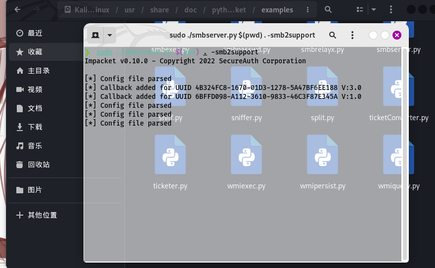The width and height of the screenshot is (435, 268).
Task: Select 收藏 (Starred) in sidebar
Action: tap(35, 52)
